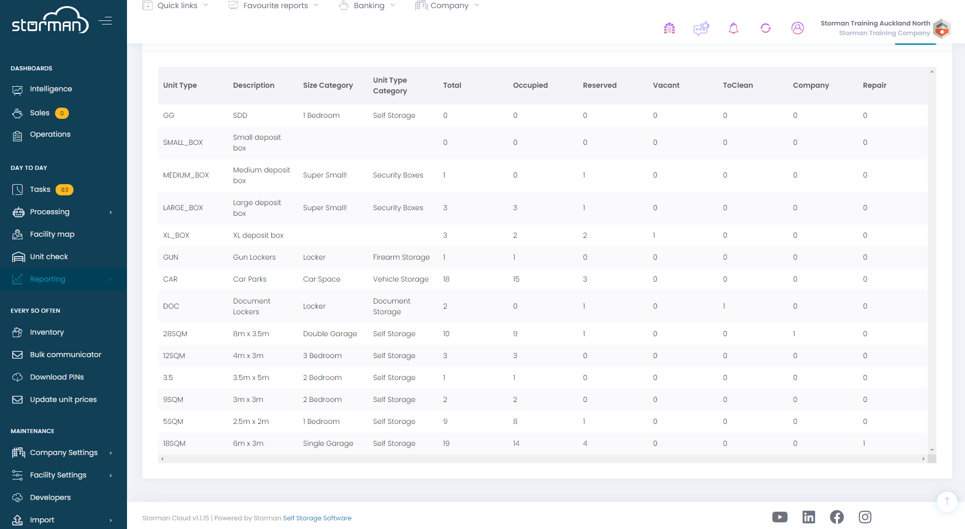Open the Company dropdown
Screen dimensions: 965x529
tap(447, 6)
